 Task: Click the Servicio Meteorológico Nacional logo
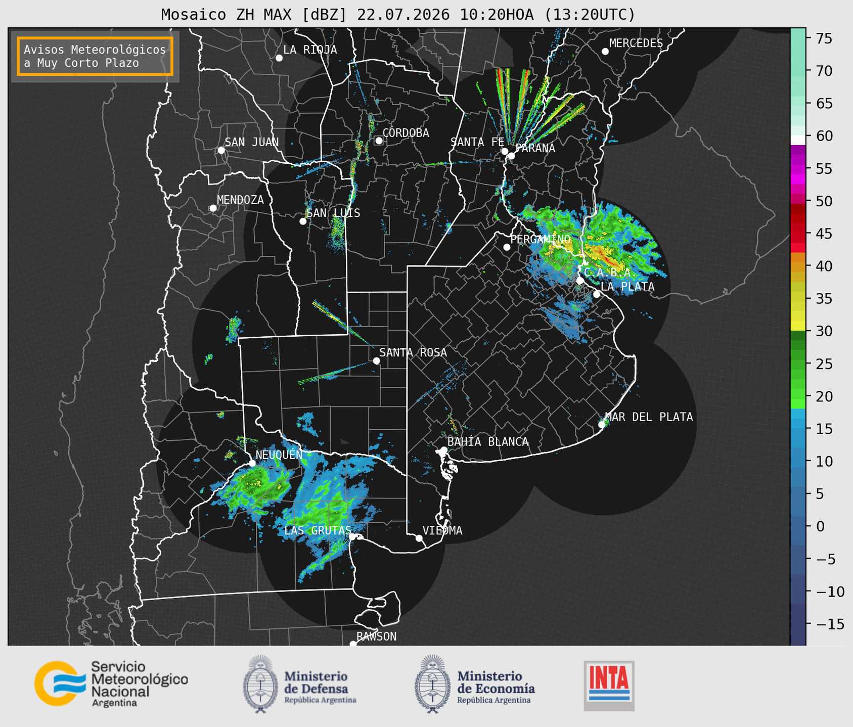click(111, 684)
